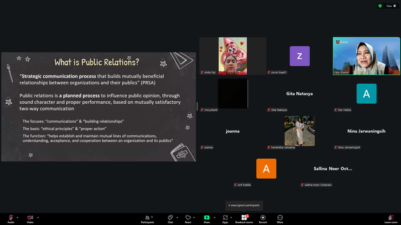401x225 pixels.
Task: Click the Nur Haliza muted name label
Action: coord(343,110)
